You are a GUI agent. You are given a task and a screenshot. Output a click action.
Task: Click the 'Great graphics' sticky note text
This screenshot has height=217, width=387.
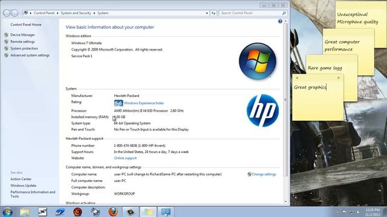click(310, 87)
